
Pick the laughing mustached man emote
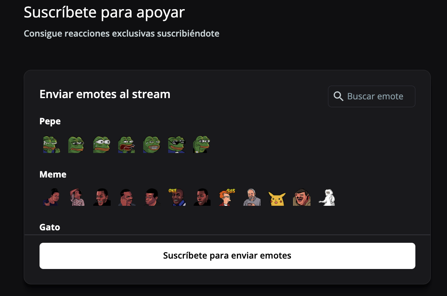click(x=302, y=197)
